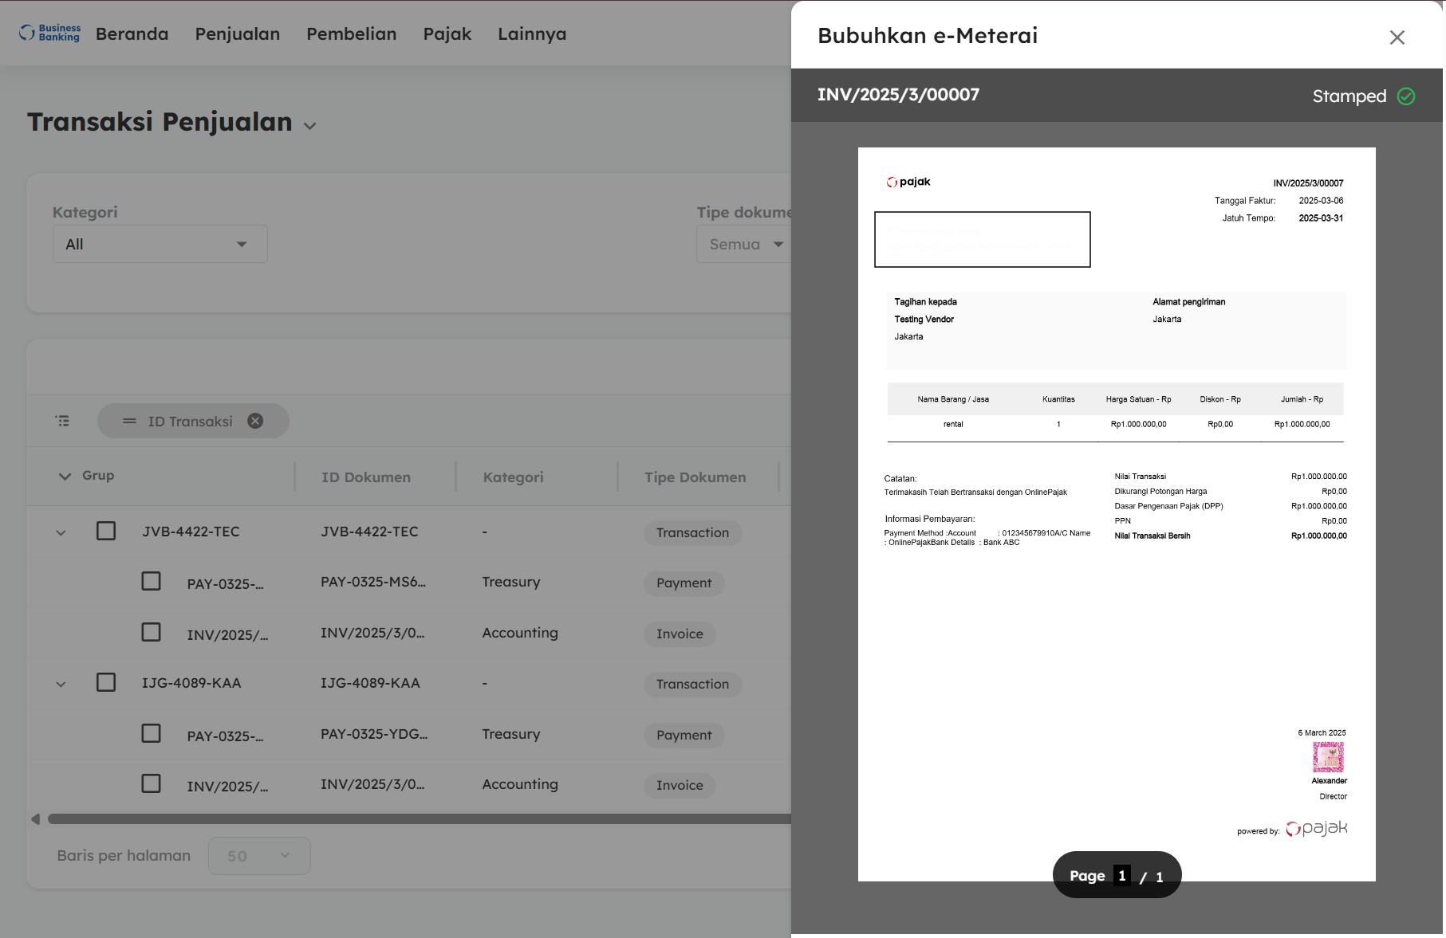
Task: Open the Pajak menu
Action: coord(447,33)
